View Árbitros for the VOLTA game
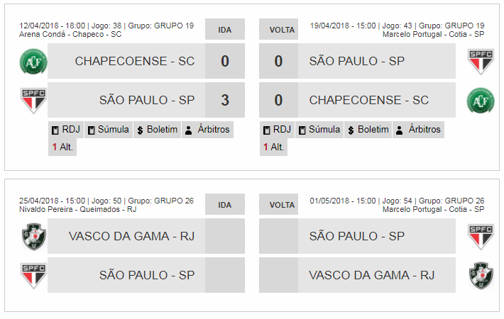This screenshot has height=319, width=504. [x=418, y=130]
